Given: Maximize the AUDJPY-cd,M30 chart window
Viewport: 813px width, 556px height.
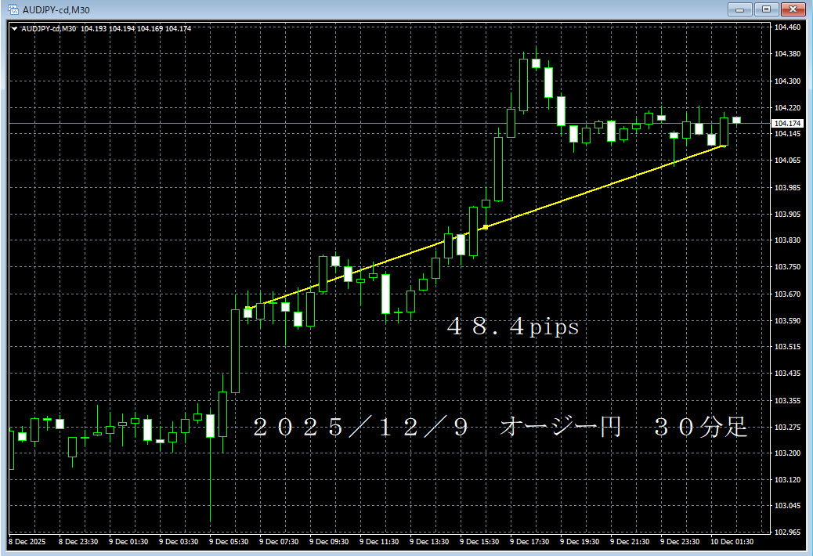Looking at the screenshot, I should [x=765, y=9].
